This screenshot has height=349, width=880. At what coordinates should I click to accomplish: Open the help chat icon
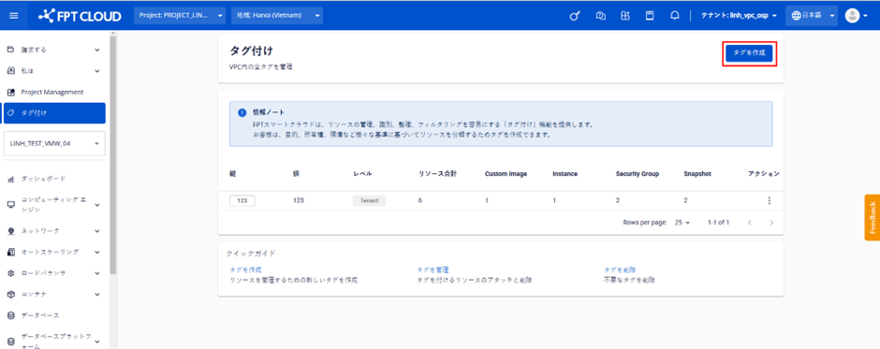[600, 16]
